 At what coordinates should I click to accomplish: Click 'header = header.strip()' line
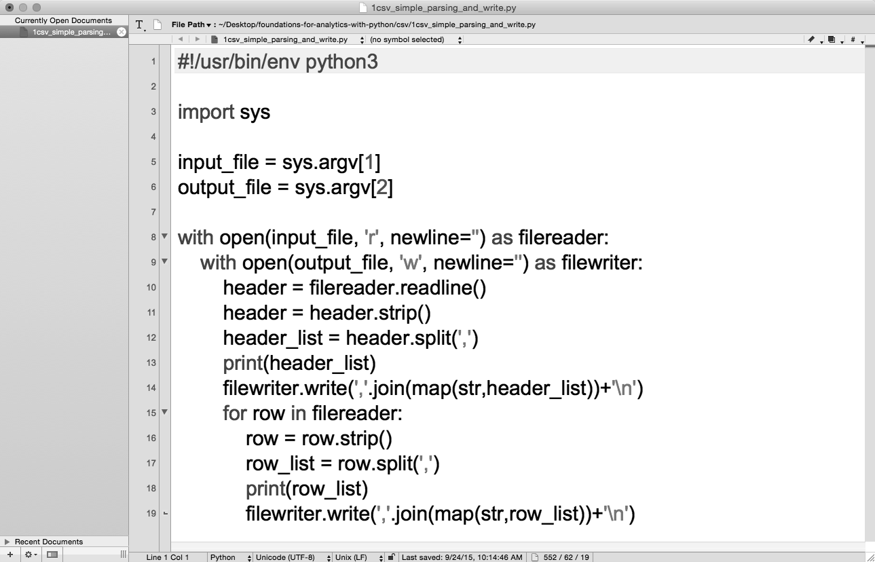tap(327, 313)
